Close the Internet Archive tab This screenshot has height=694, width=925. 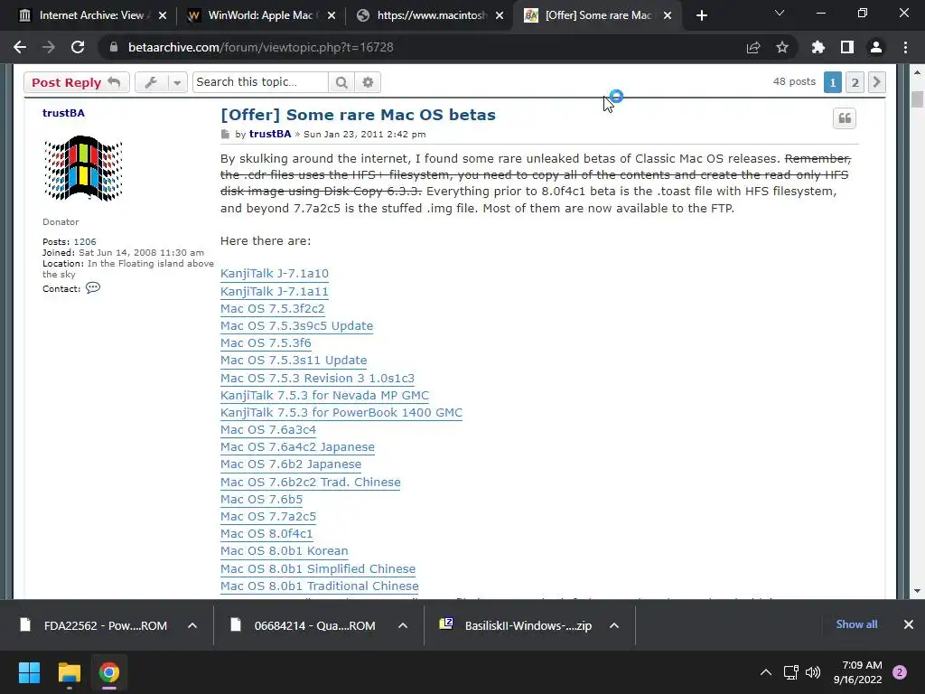[163, 15]
